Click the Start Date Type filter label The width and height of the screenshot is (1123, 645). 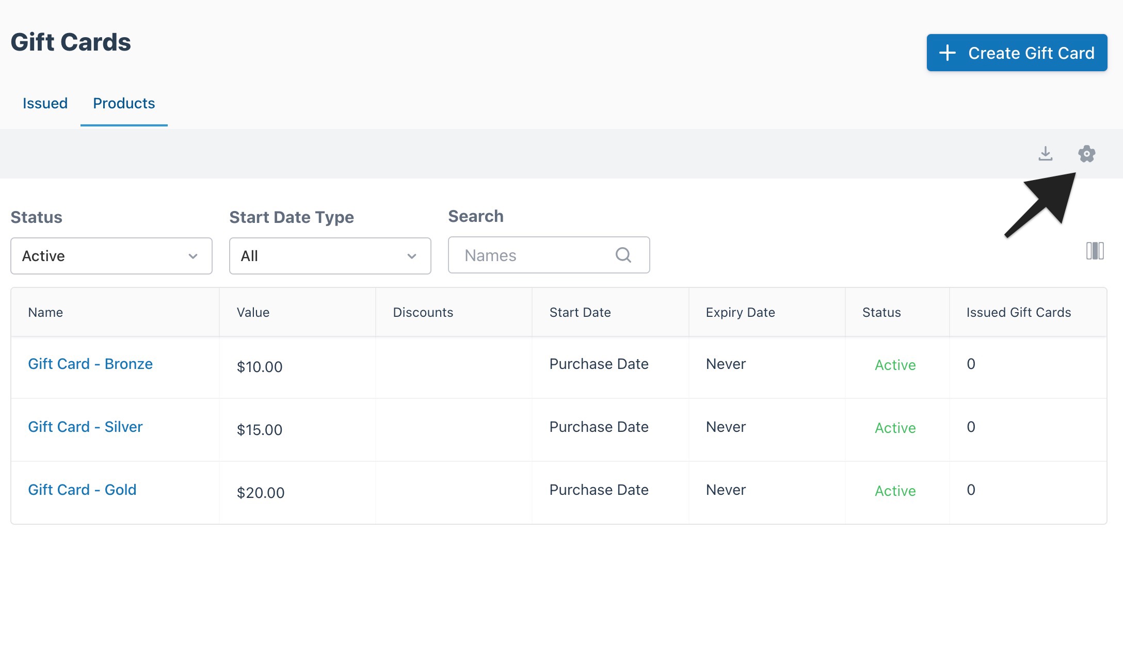(292, 217)
